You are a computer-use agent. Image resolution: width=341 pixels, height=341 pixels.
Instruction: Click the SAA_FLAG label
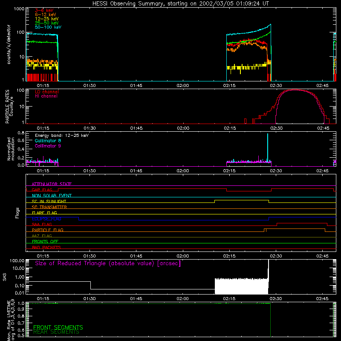tap(42, 224)
